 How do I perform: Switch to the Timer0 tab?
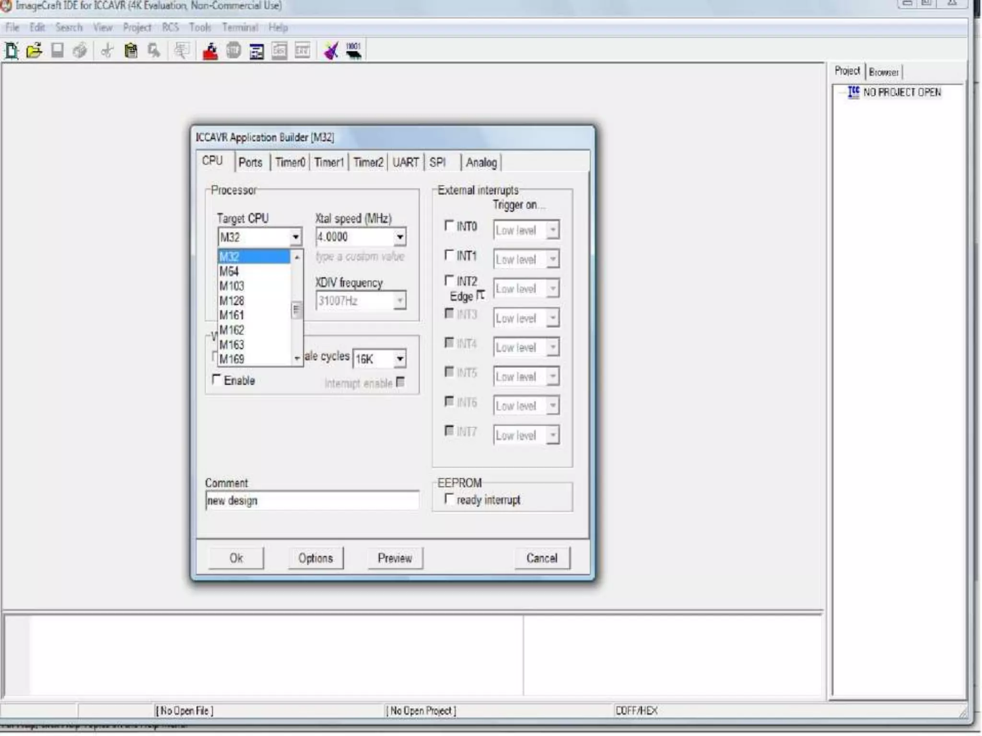coord(290,162)
